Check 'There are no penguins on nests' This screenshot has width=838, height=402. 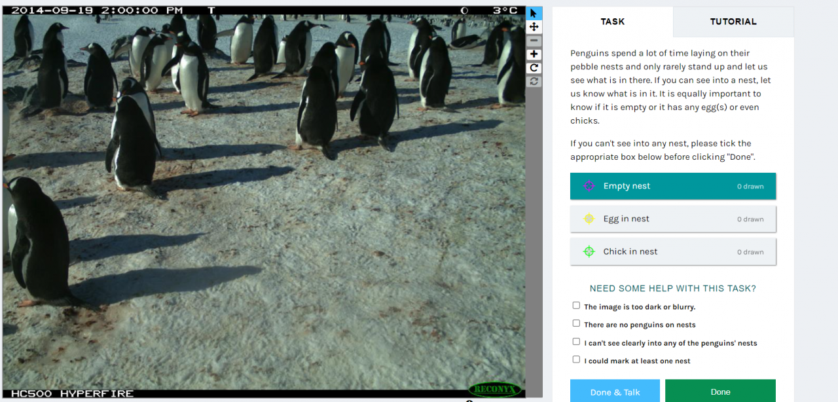(x=576, y=323)
